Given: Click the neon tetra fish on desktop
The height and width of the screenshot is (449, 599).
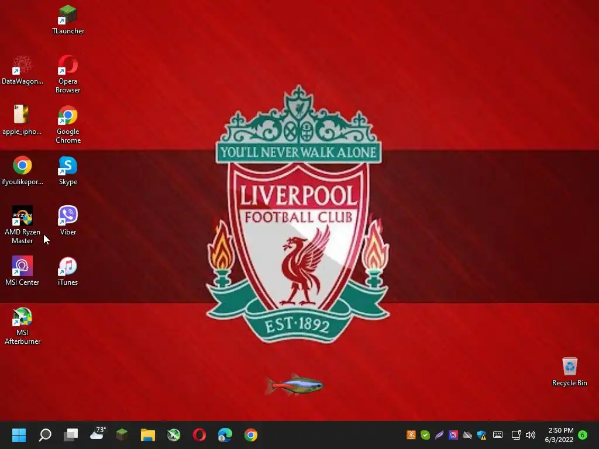Looking at the screenshot, I should tap(295, 385).
